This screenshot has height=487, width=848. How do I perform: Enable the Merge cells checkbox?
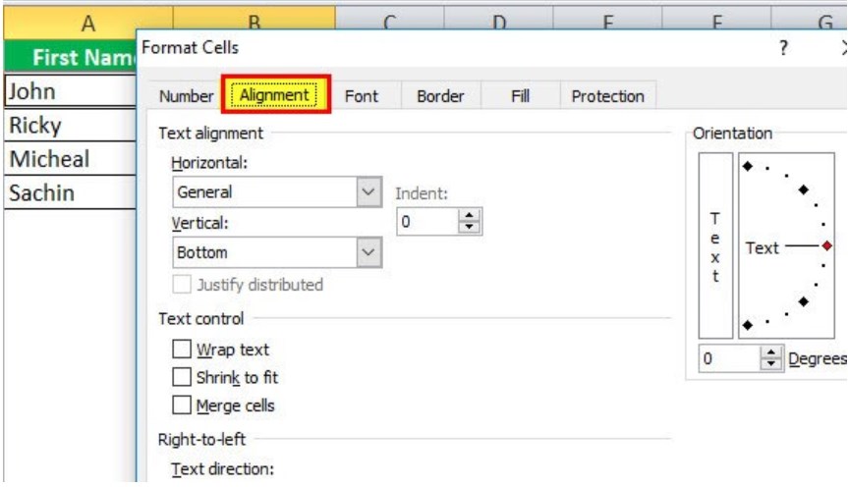(182, 405)
